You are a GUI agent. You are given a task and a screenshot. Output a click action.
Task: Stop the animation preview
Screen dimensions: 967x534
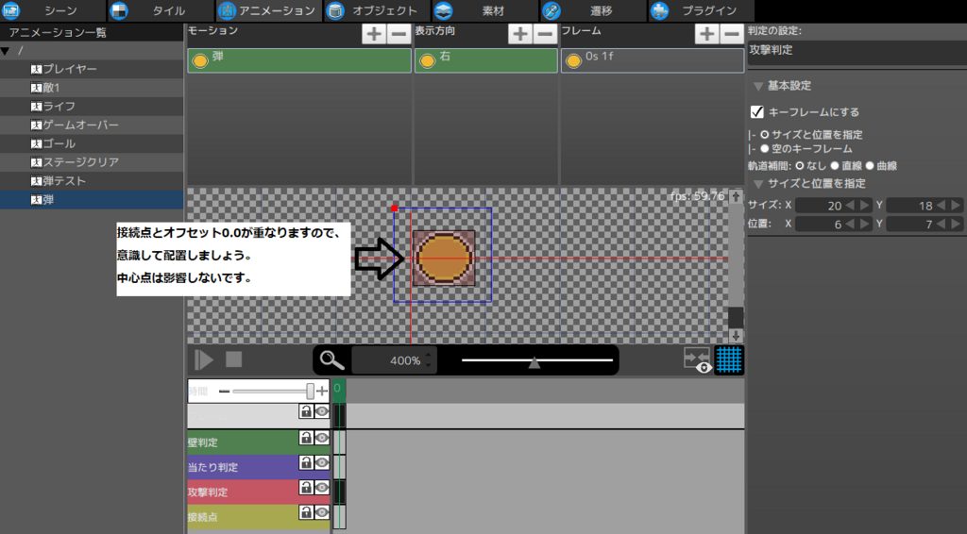tap(234, 359)
